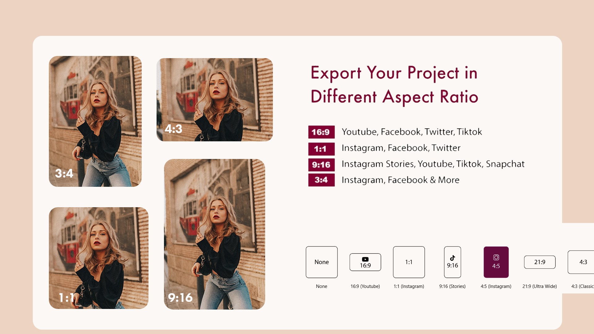Select the 1:1 square ratio preset
This screenshot has height=334, width=594.
coord(409,262)
